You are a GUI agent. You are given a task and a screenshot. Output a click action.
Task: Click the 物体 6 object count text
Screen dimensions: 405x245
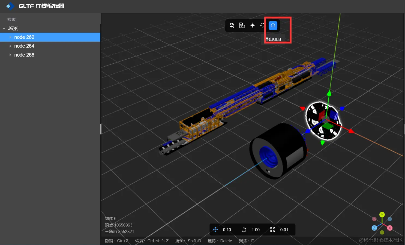tap(110, 219)
